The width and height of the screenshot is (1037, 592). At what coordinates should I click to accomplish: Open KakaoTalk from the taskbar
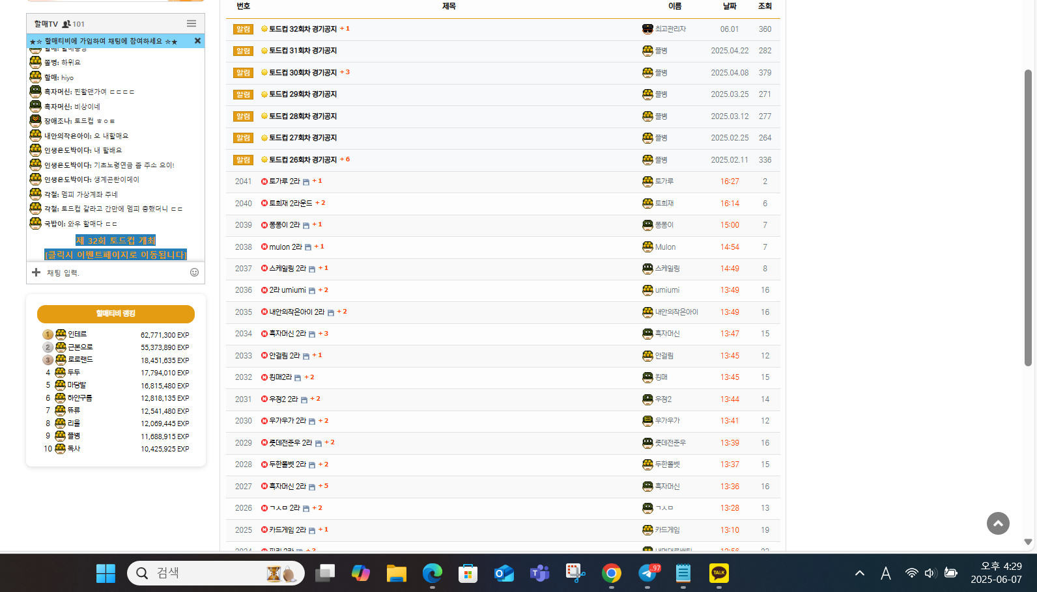coord(718,573)
